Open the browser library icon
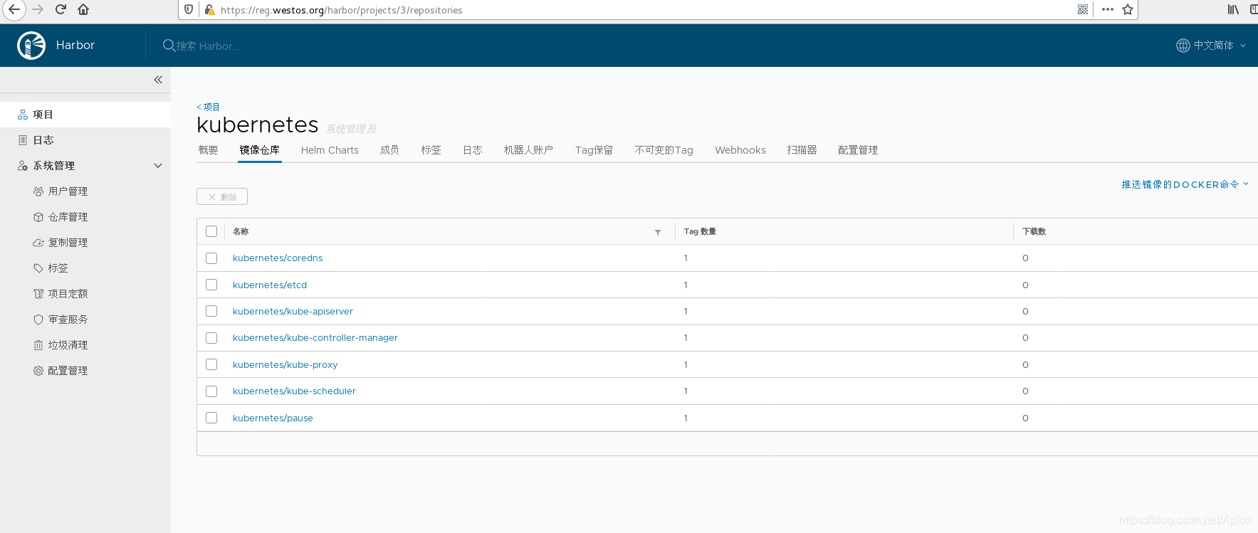The height and width of the screenshot is (533, 1258). (x=1233, y=9)
